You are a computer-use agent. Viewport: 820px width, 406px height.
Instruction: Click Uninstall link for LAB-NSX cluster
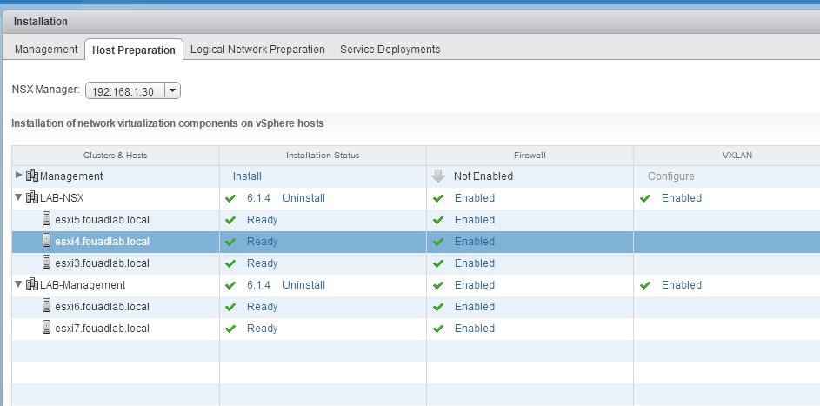(303, 198)
